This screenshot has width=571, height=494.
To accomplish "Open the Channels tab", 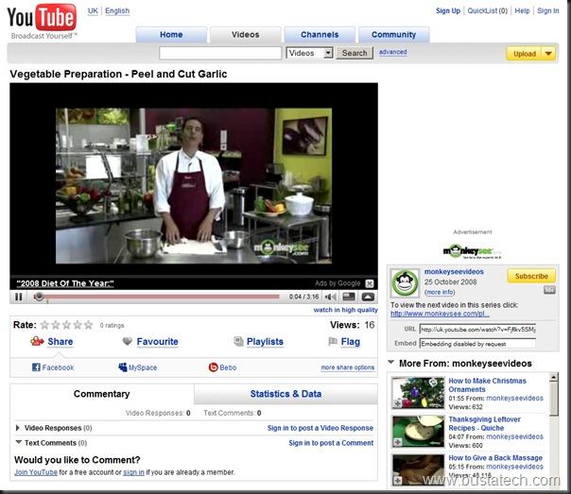I will (320, 35).
